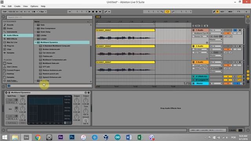Toggle solo on 2 Audio track
Image resolution: width=251 pixels, height=141 pixels.
pos(235,46)
